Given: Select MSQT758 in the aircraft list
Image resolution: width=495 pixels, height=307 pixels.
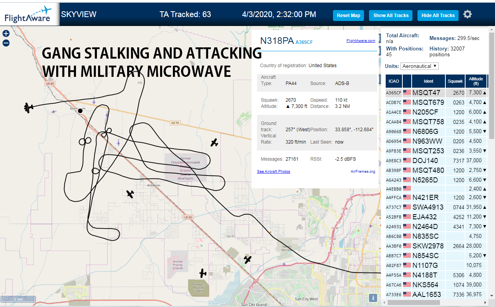Looking at the screenshot, I should (x=428, y=122).
